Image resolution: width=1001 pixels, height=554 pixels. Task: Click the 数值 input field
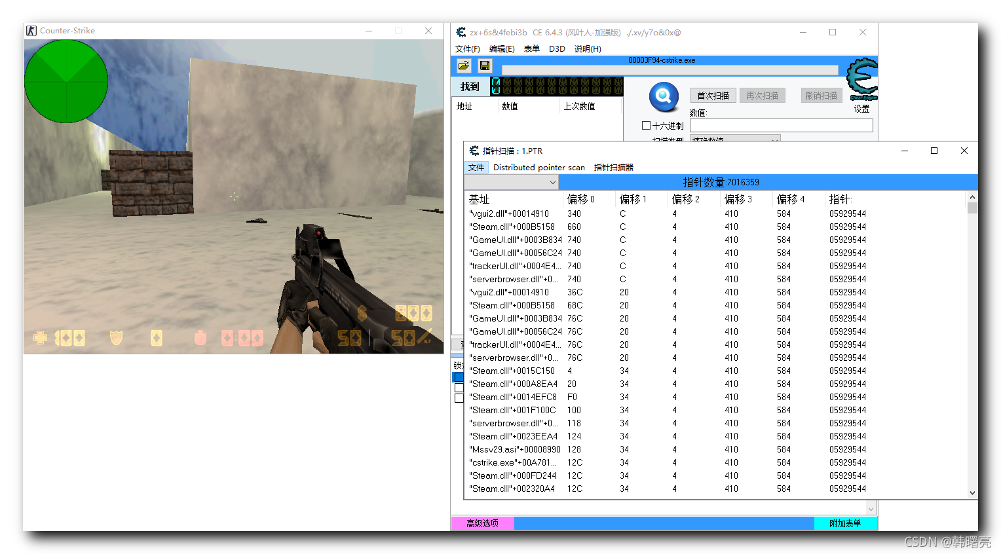(782, 125)
